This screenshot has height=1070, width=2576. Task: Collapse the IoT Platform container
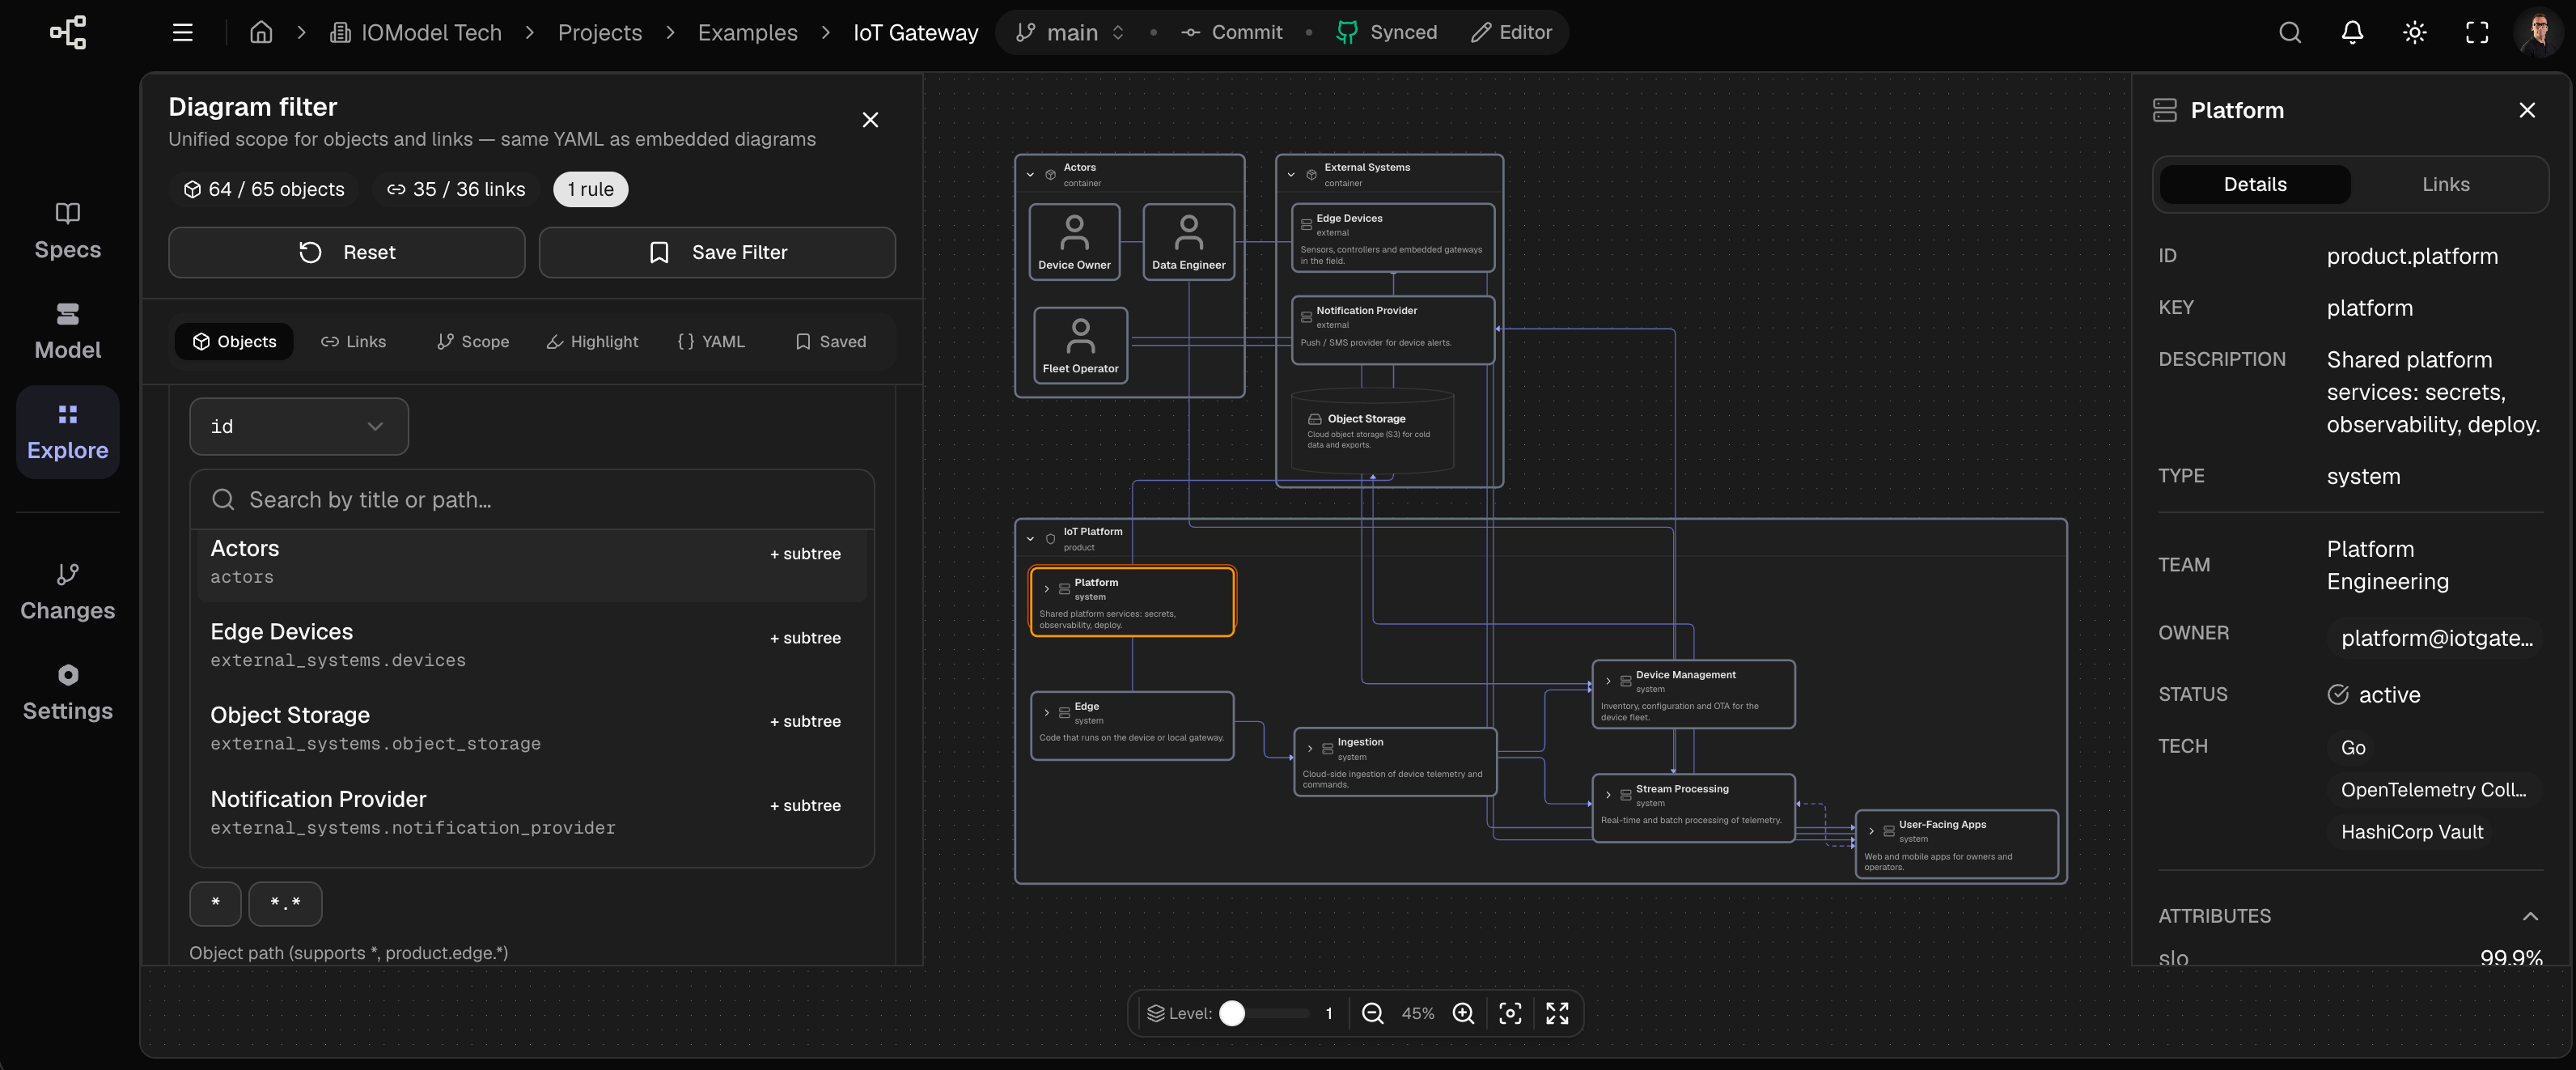1030,539
